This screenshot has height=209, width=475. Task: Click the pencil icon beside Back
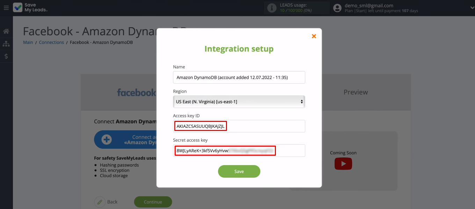click(x=100, y=202)
